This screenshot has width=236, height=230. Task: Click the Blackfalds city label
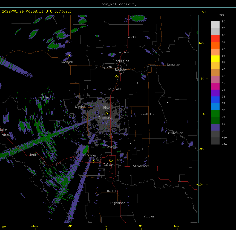(121, 61)
